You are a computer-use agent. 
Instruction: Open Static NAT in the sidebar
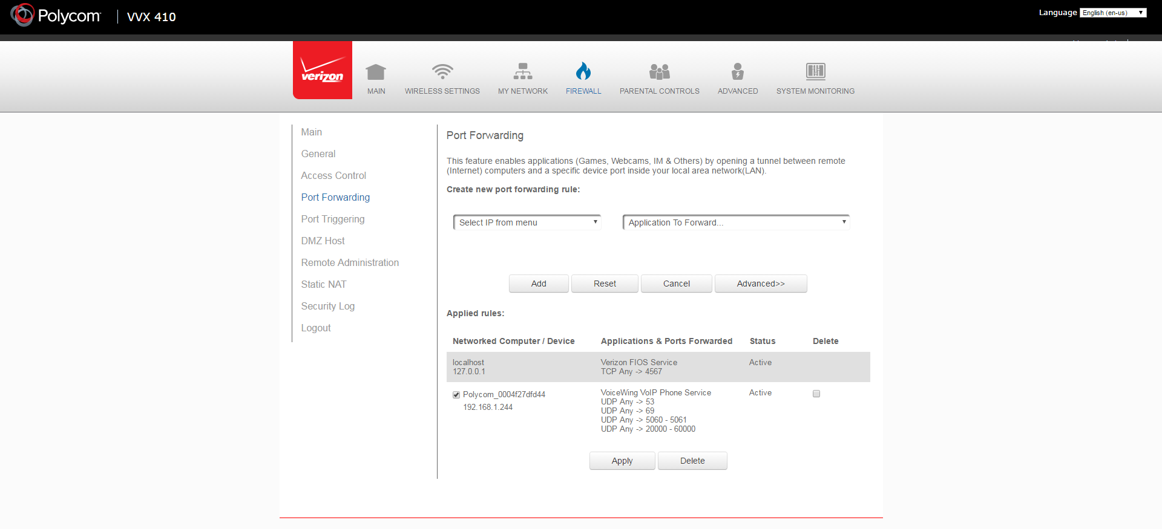click(x=324, y=284)
